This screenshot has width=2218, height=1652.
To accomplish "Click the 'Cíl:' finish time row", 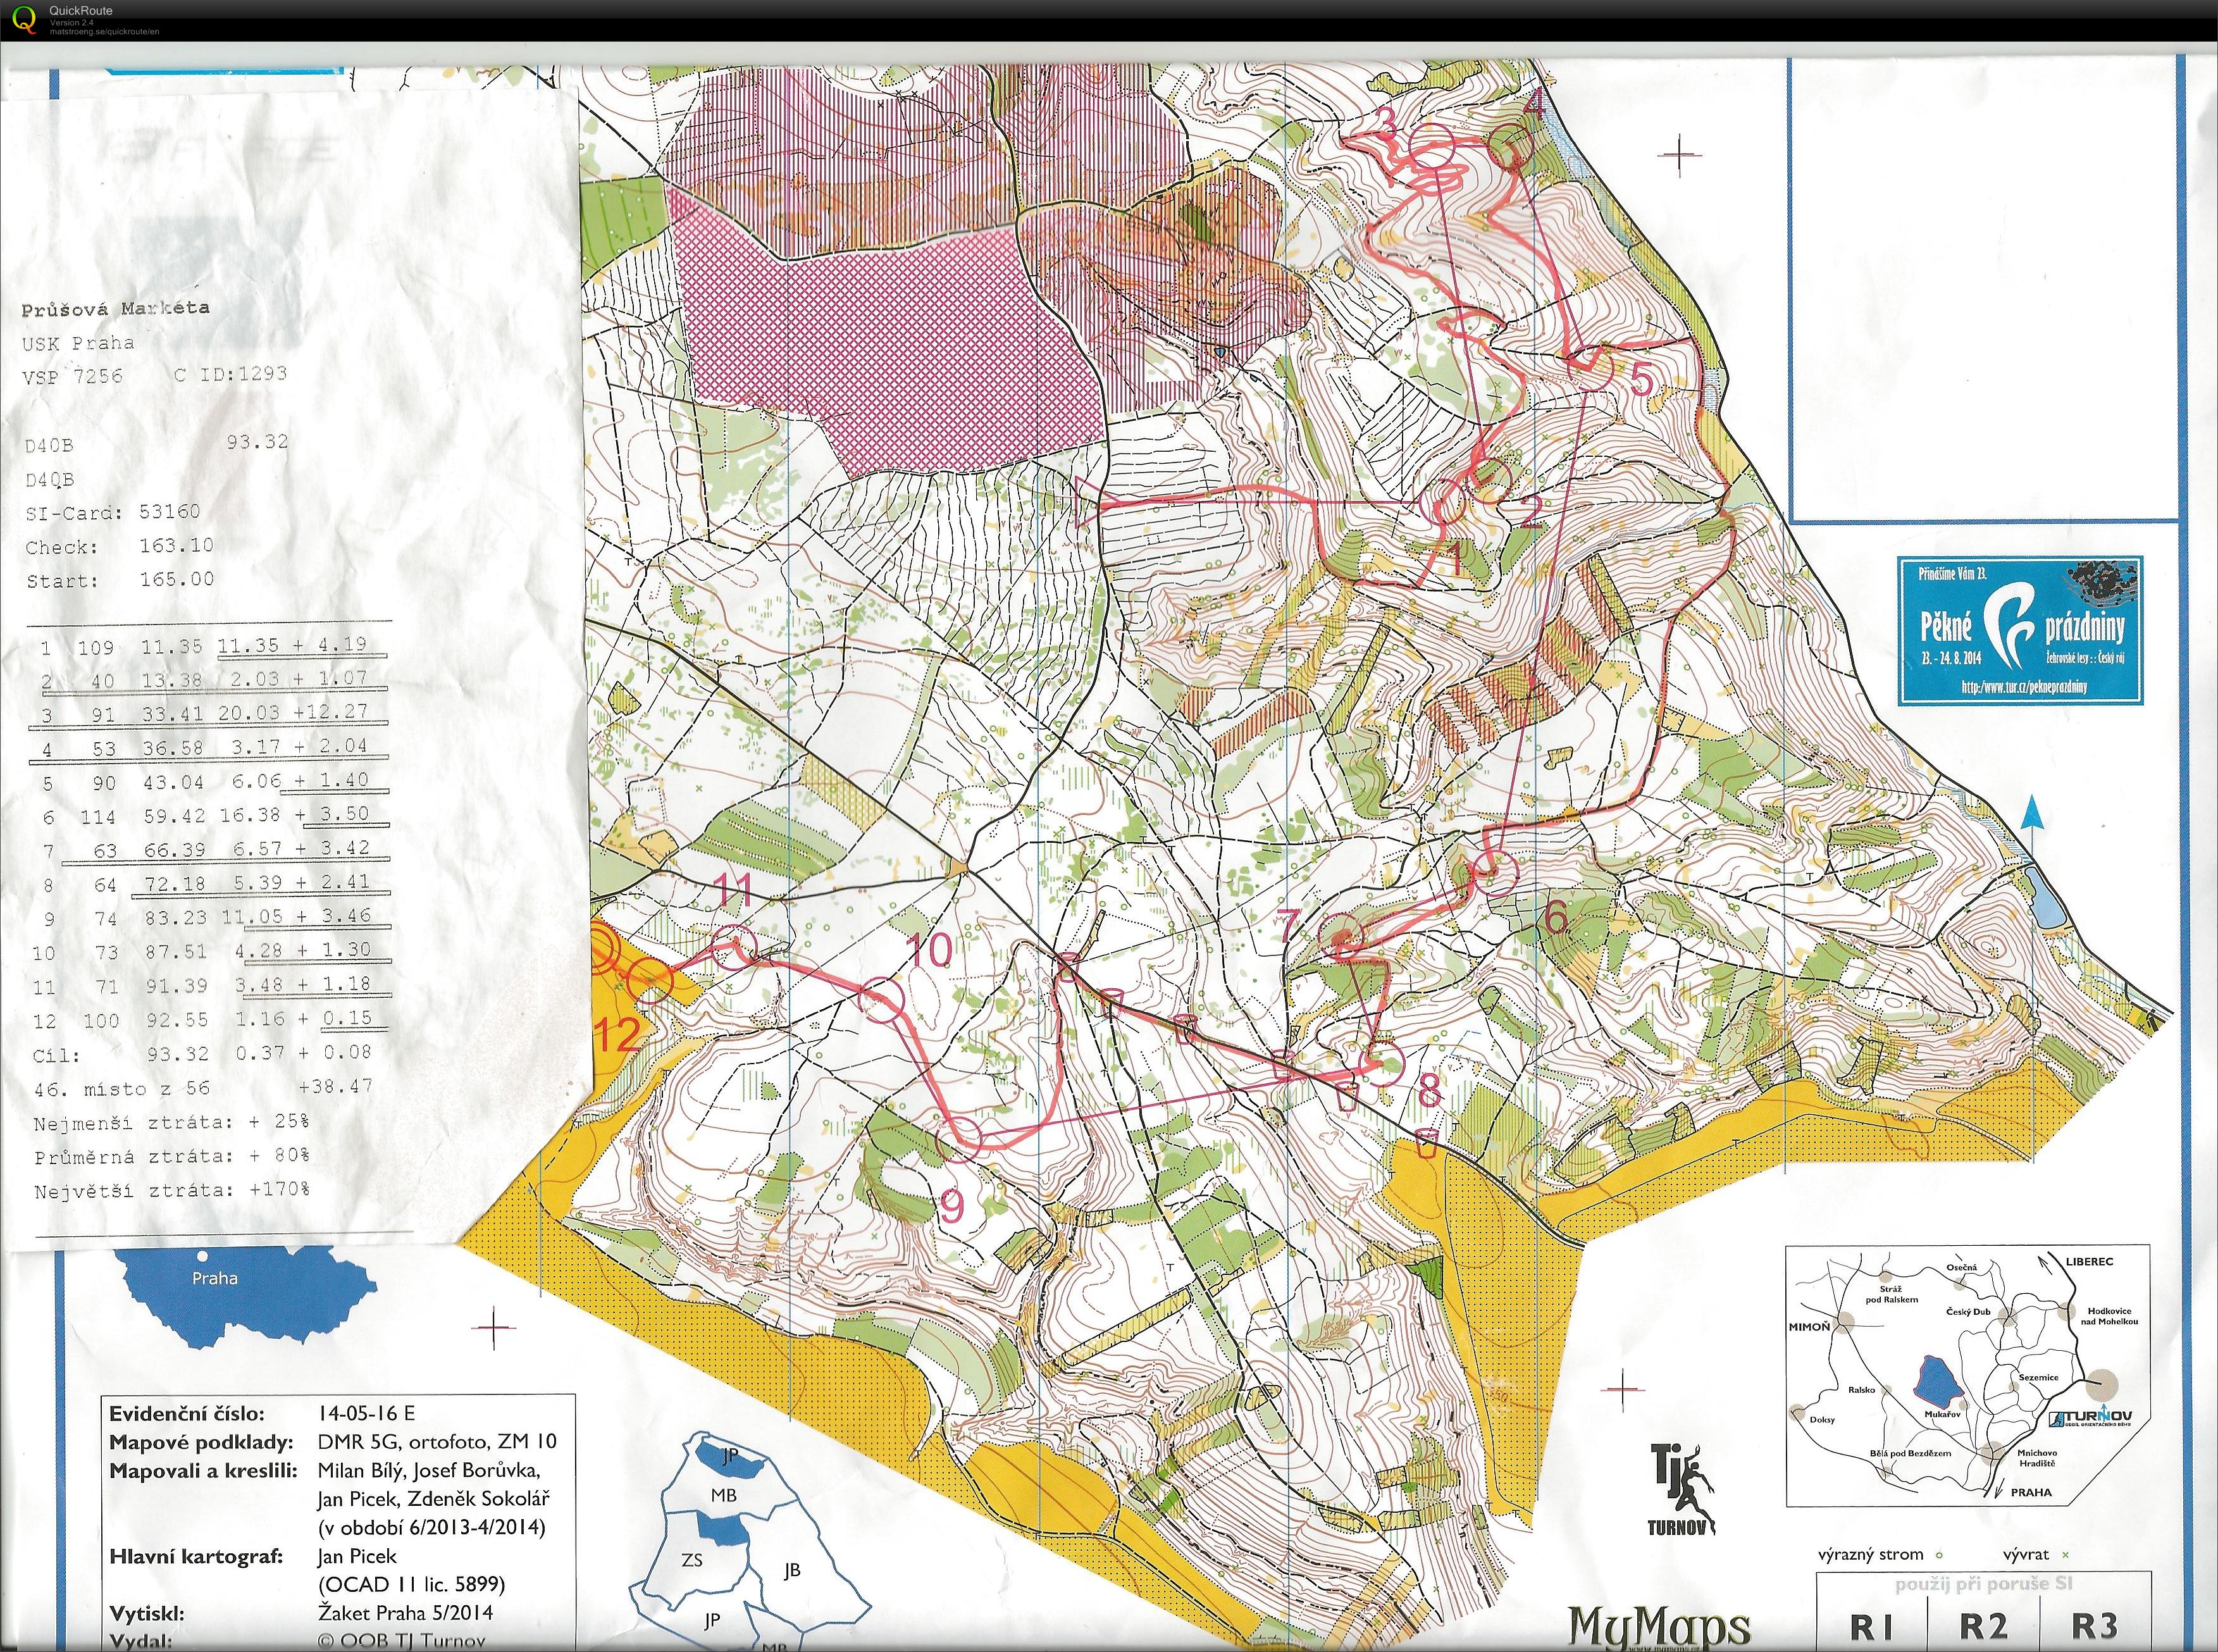I will pyautogui.click(x=203, y=1054).
